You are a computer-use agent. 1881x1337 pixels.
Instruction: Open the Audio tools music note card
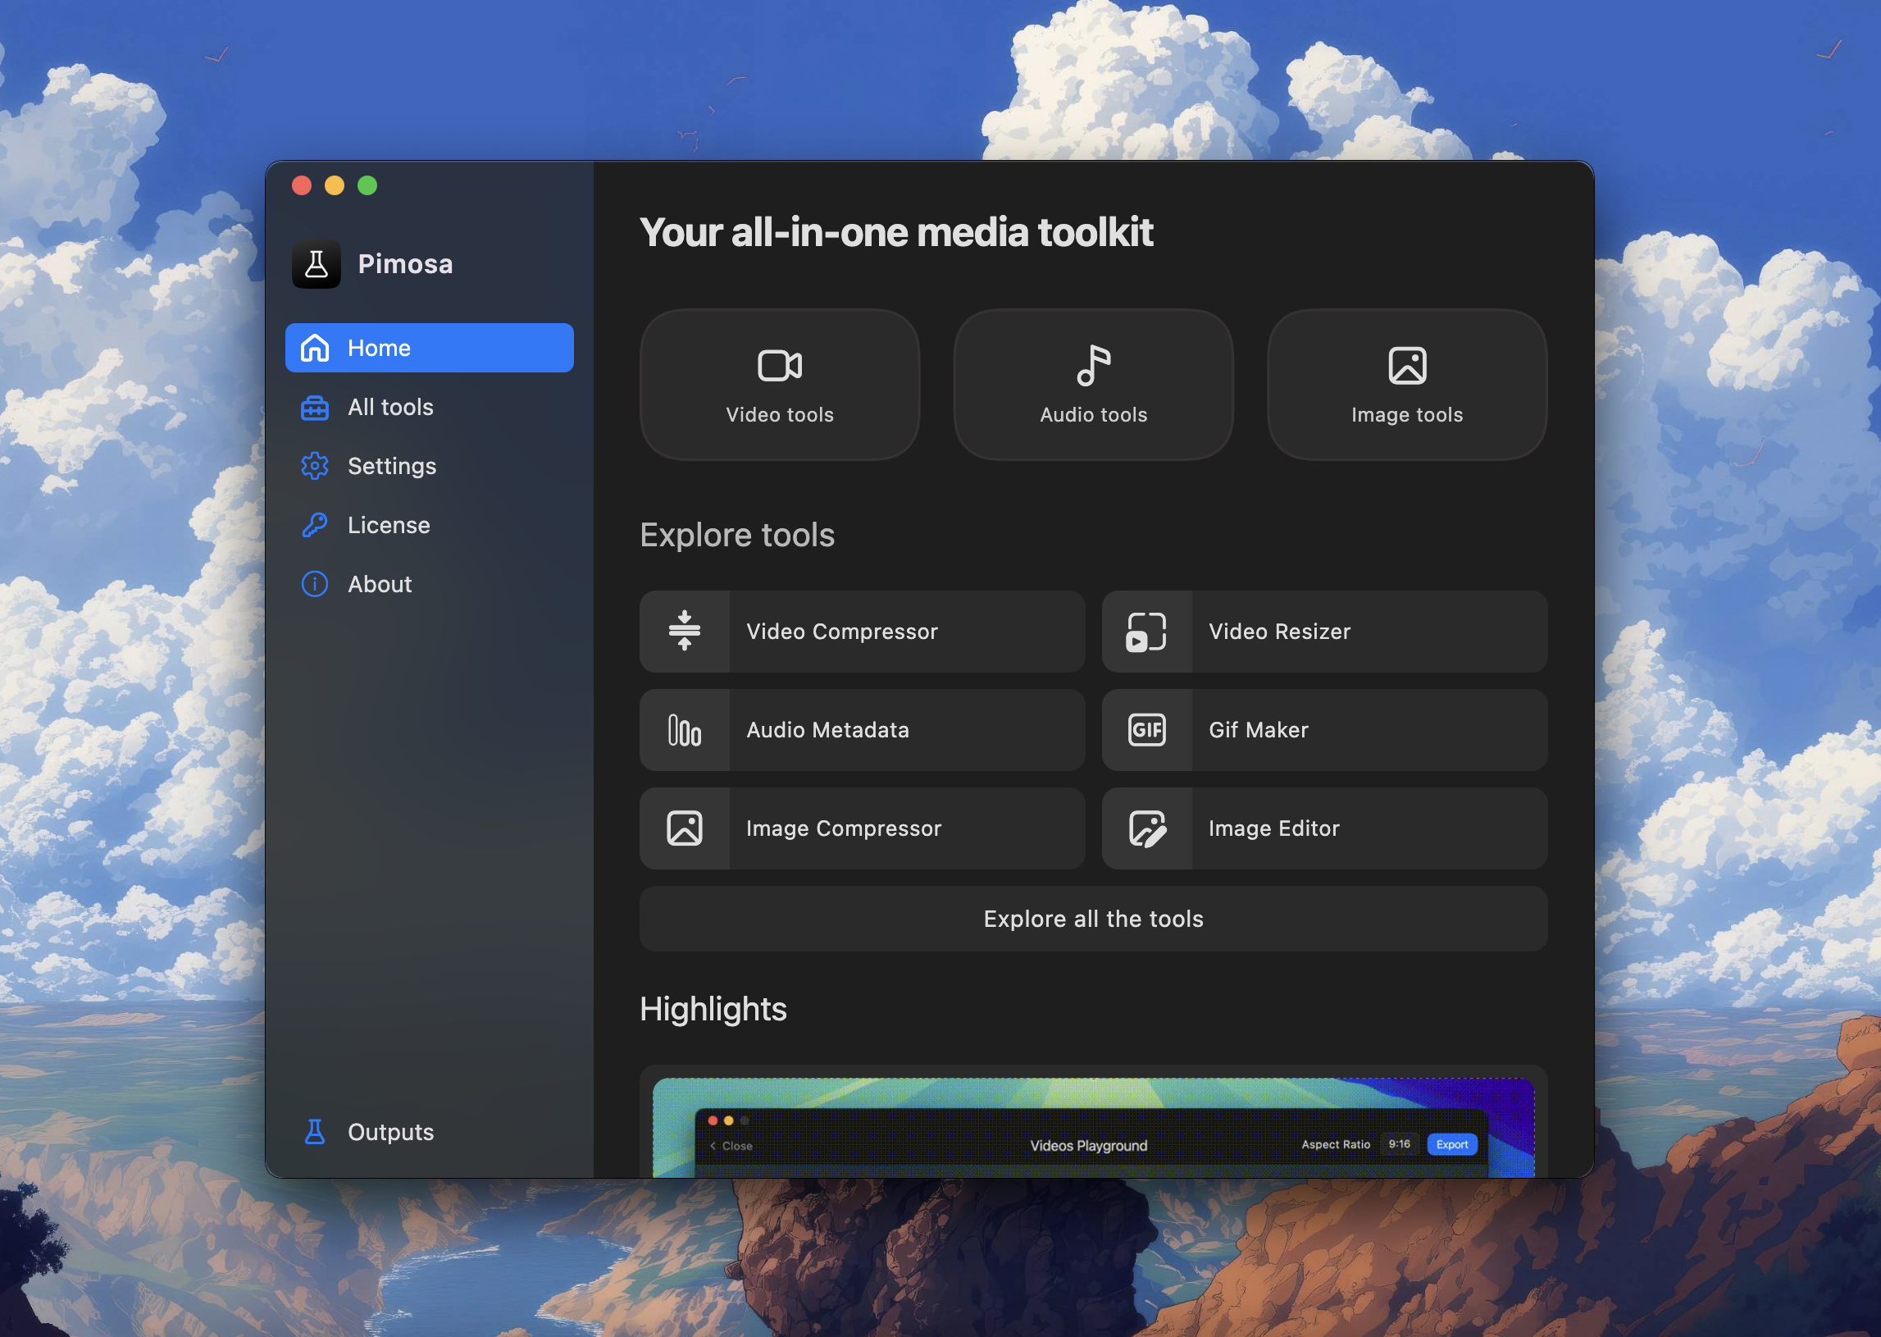coord(1093,385)
